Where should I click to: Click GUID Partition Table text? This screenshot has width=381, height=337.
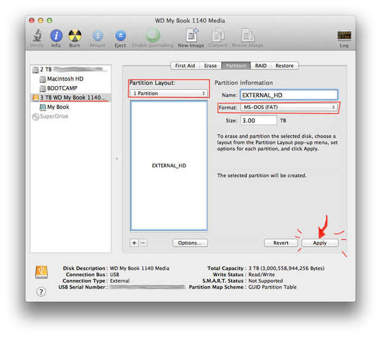pyautogui.click(x=272, y=287)
